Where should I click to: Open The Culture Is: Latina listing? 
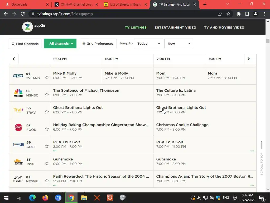click(x=205, y=93)
